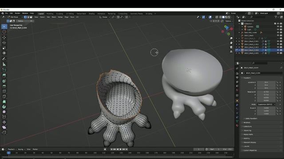Select the Bevel tool
Screen dimensions: 284x159
click(x=4, y=86)
